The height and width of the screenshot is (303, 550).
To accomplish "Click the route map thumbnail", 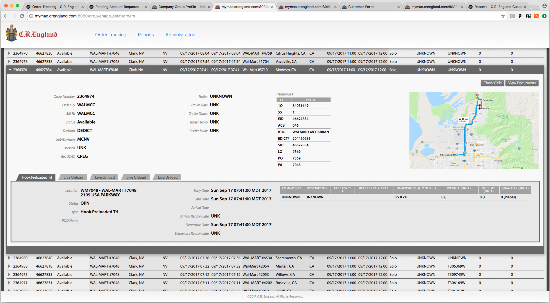I will point(474,130).
